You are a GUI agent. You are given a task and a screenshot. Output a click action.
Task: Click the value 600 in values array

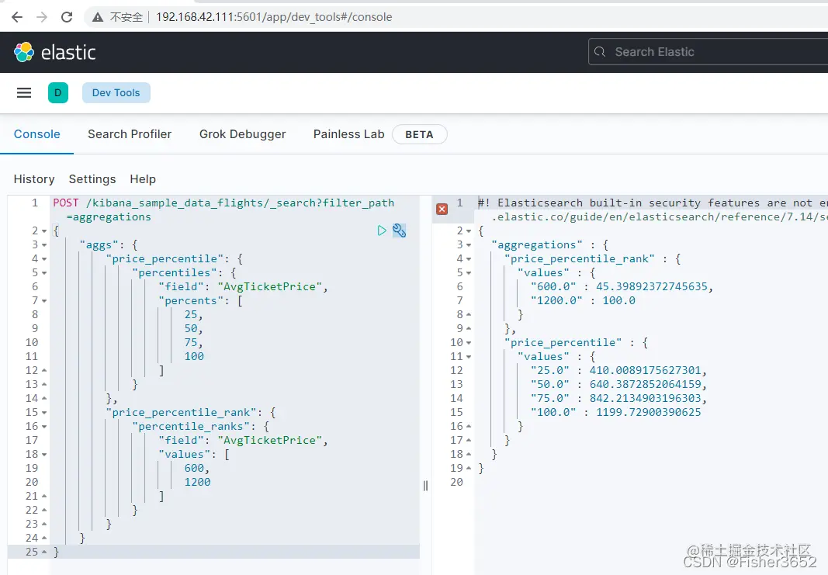pos(194,469)
